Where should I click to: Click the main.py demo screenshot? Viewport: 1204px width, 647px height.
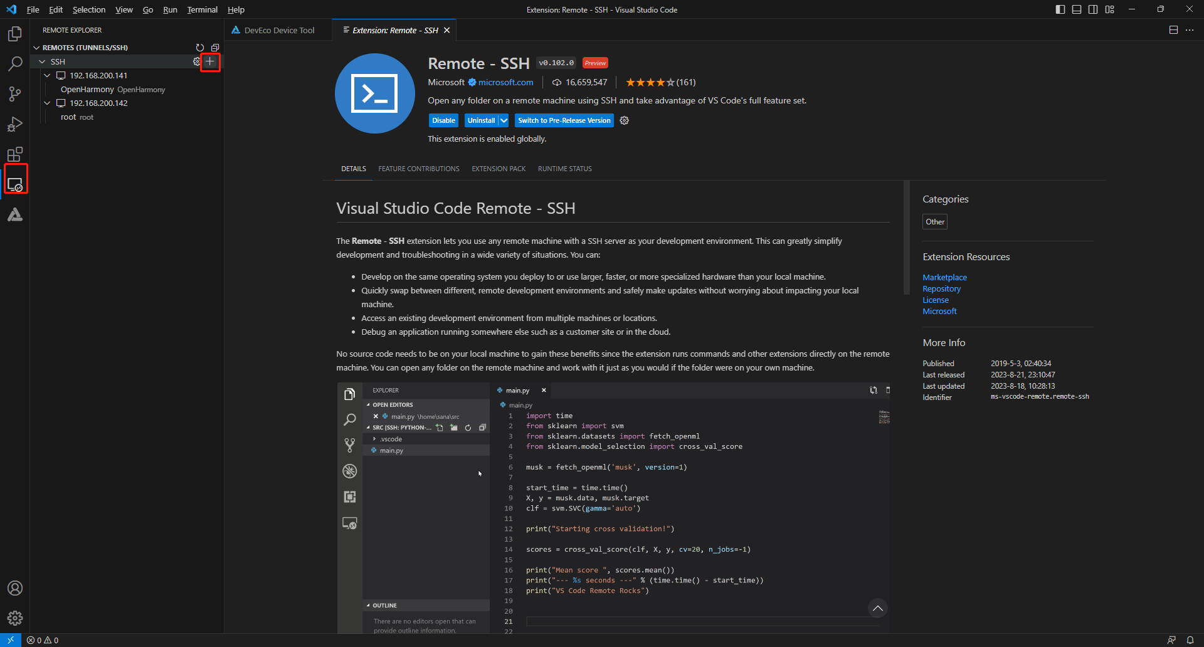(x=613, y=508)
